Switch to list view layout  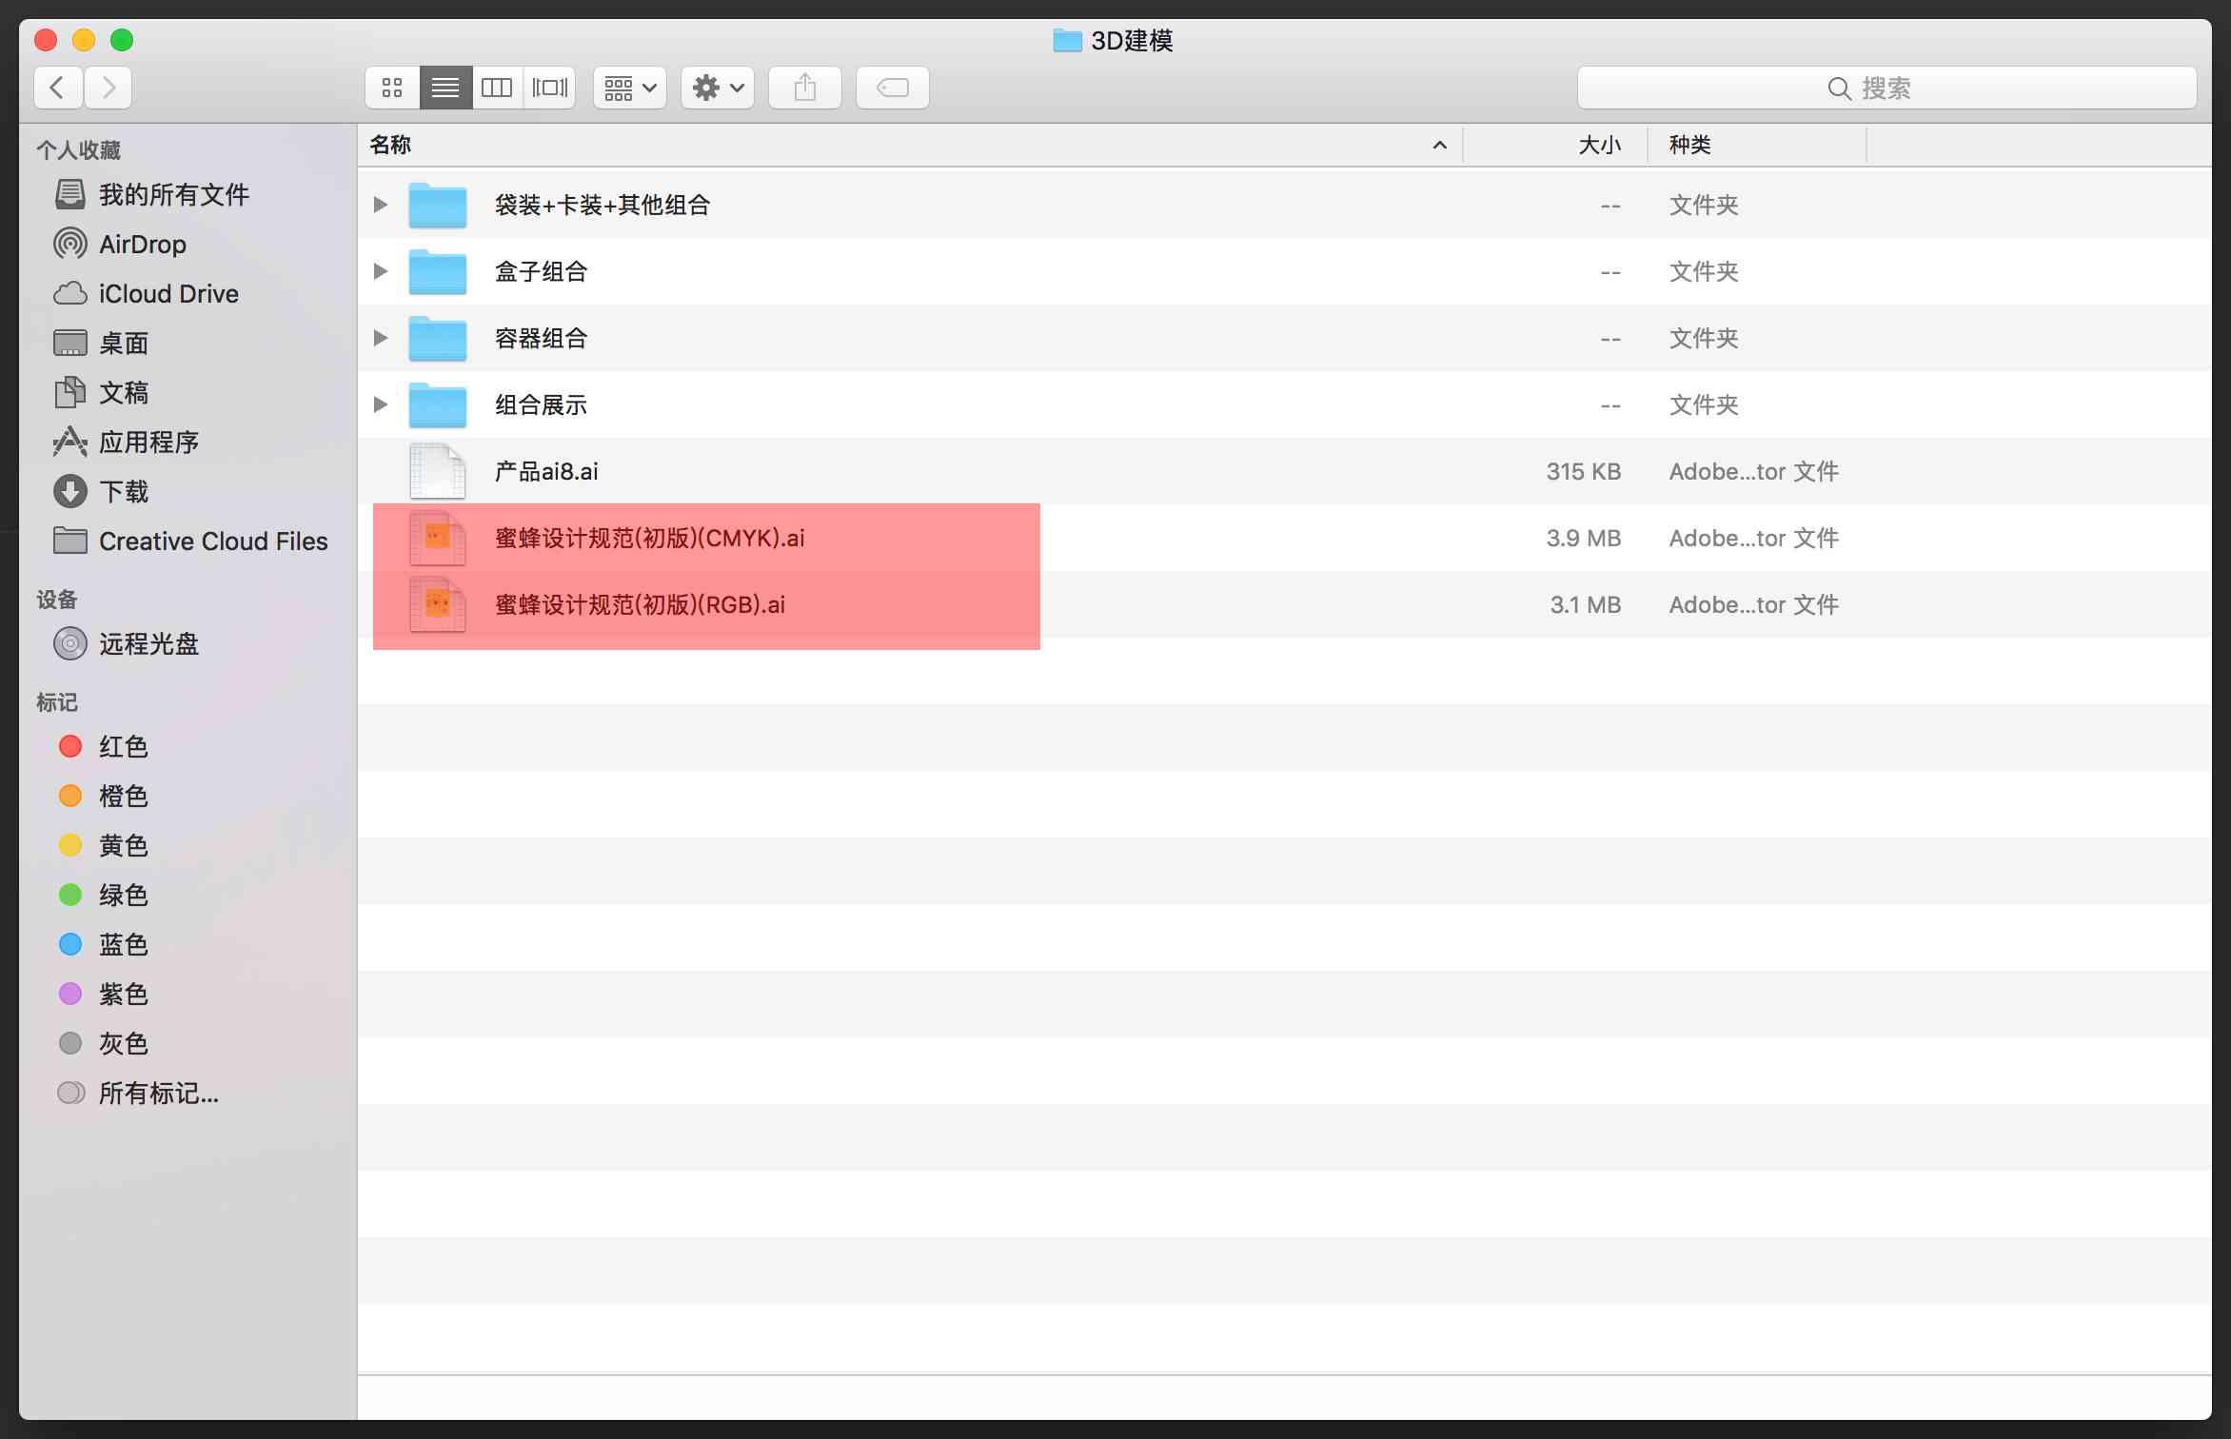pos(444,88)
